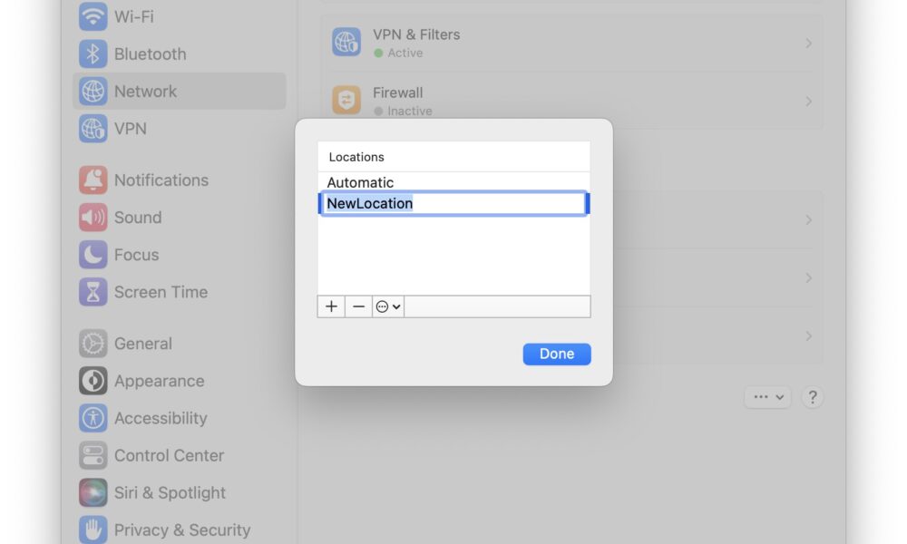907x544 pixels.
Task: Select the Network sidebar item
Action: (x=180, y=92)
